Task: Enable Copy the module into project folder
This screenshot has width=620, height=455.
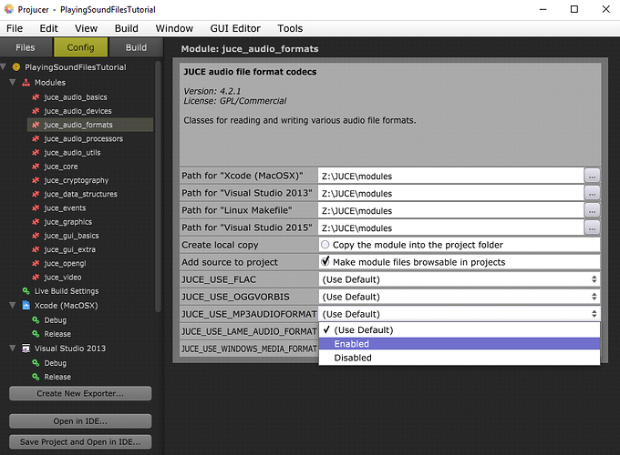Action: coord(325,245)
